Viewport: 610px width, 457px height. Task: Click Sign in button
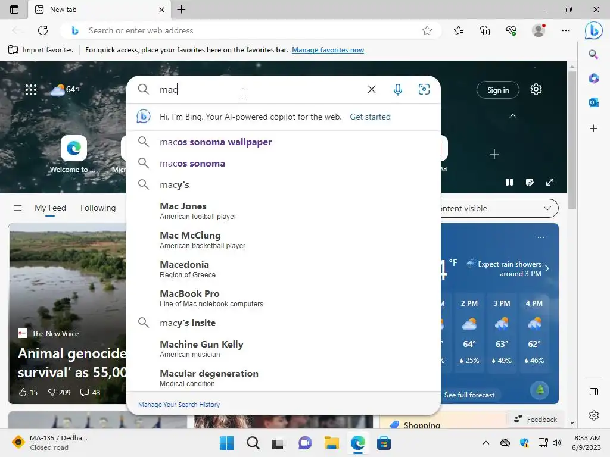pyautogui.click(x=497, y=90)
